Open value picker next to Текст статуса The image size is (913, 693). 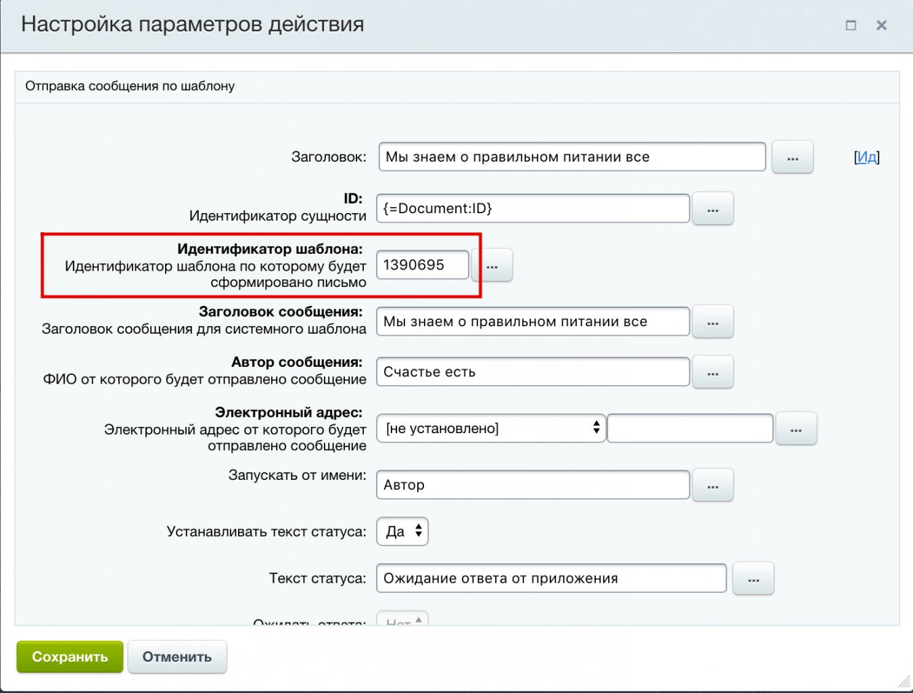[x=753, y=578]
